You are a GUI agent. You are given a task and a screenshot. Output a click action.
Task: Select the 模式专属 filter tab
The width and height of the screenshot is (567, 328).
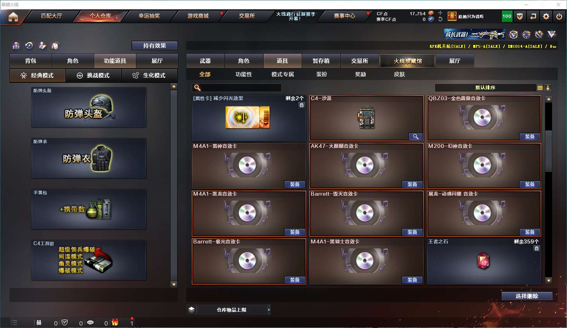pos(282,74)
